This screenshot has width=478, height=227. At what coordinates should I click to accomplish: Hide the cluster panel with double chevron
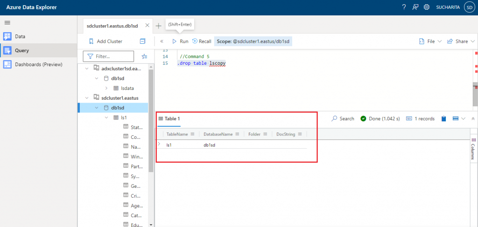pyautogui.click(x=162, y=41)
